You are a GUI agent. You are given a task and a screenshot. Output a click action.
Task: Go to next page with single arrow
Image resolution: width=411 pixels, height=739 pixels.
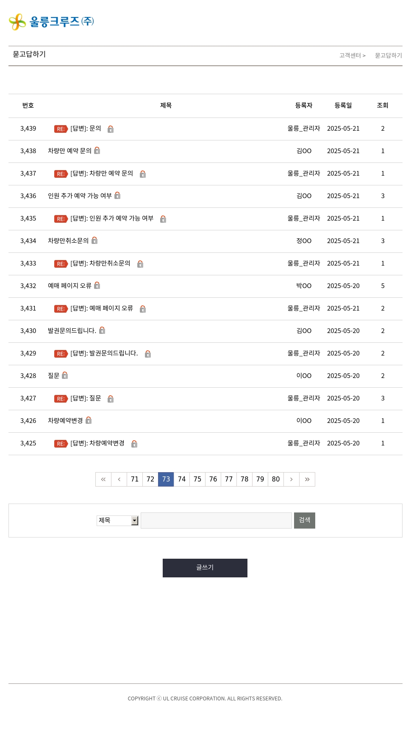(292, 479)
